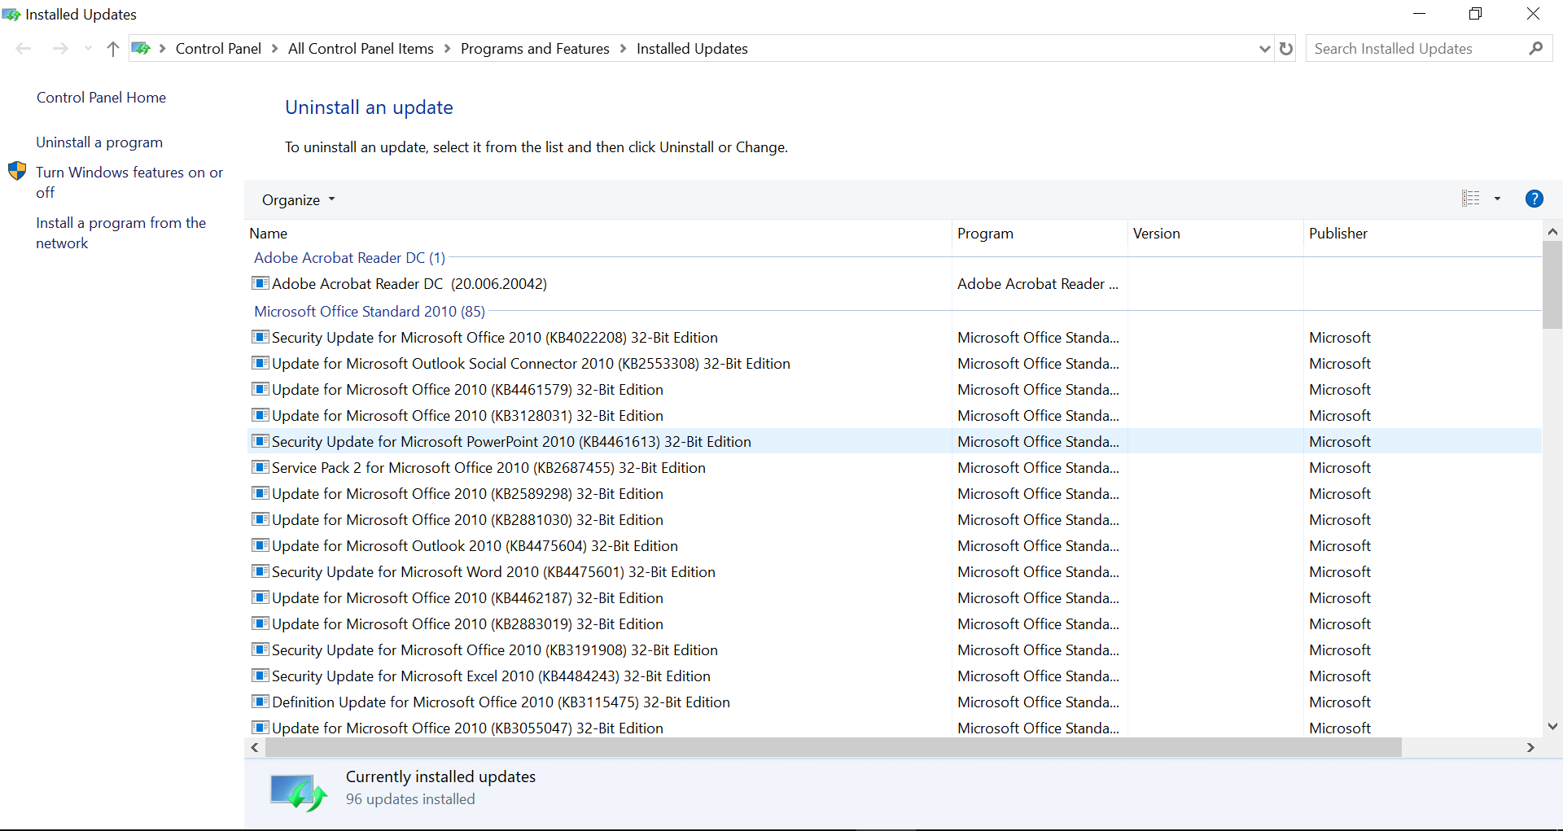Go up one level with Up arrow

[113, 49]
